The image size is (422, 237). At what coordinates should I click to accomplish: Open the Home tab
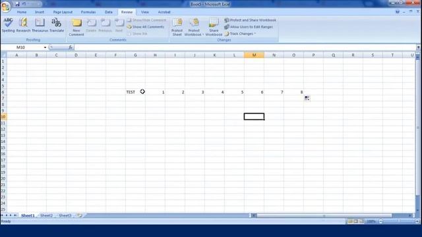pyautogui.click(x=22, y=12)
